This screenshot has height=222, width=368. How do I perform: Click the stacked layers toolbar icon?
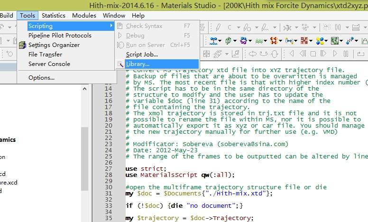356,28
